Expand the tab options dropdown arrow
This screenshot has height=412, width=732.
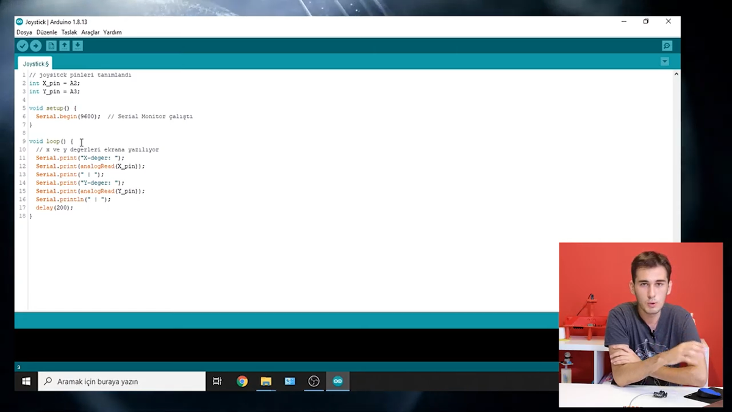(x=665, y=62)
